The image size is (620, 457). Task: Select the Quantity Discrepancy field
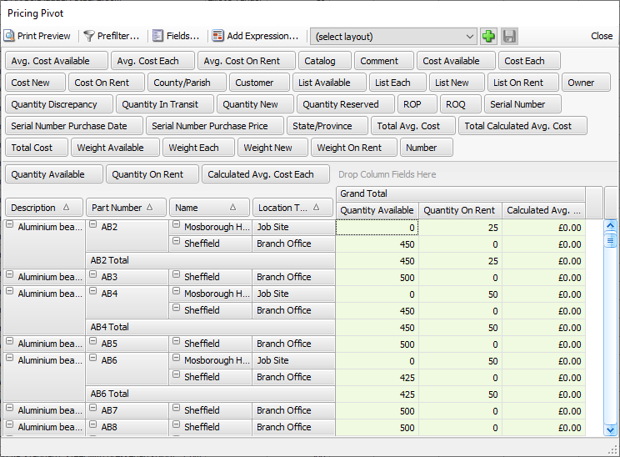coord(59,104)
